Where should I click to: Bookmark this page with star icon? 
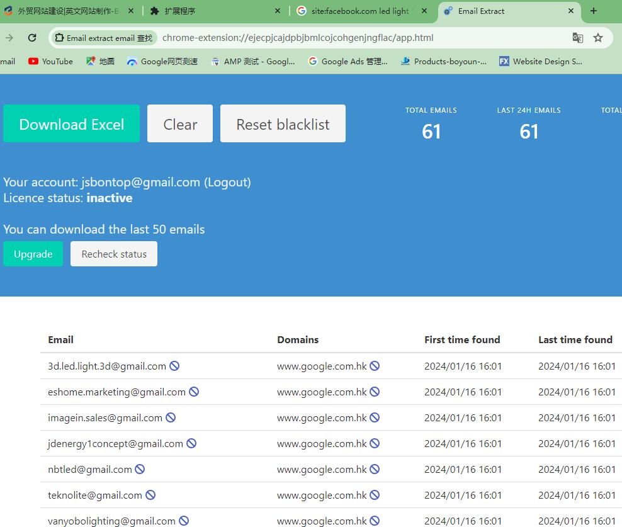point(598,38)
